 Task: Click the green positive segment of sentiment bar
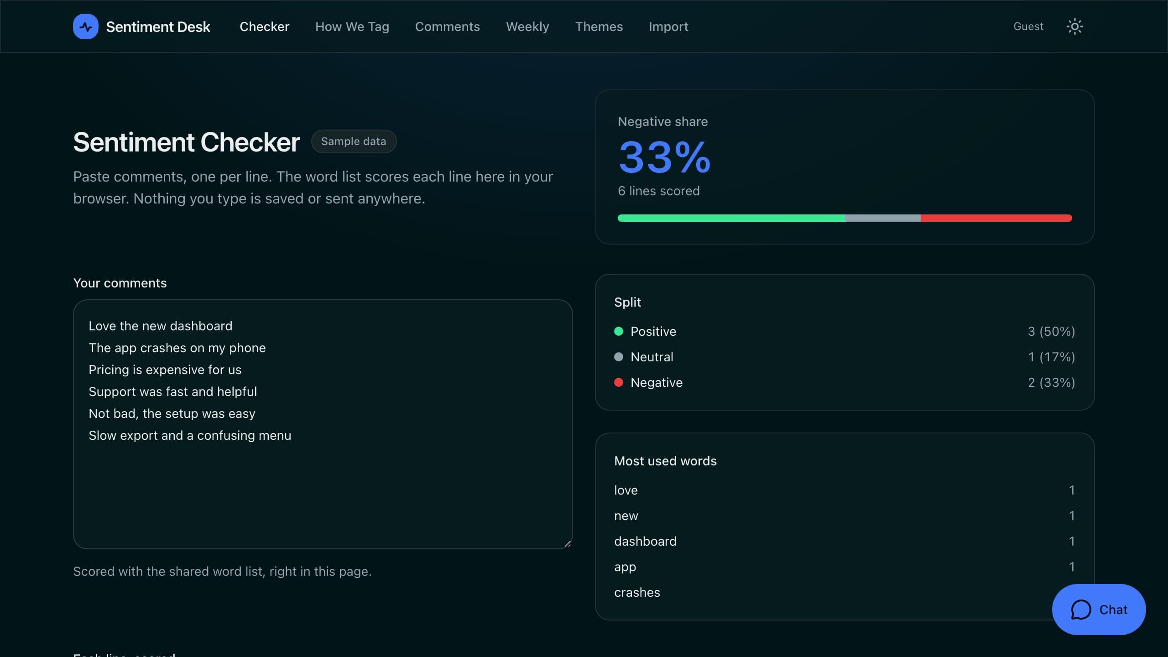click(x=731, y=218)
